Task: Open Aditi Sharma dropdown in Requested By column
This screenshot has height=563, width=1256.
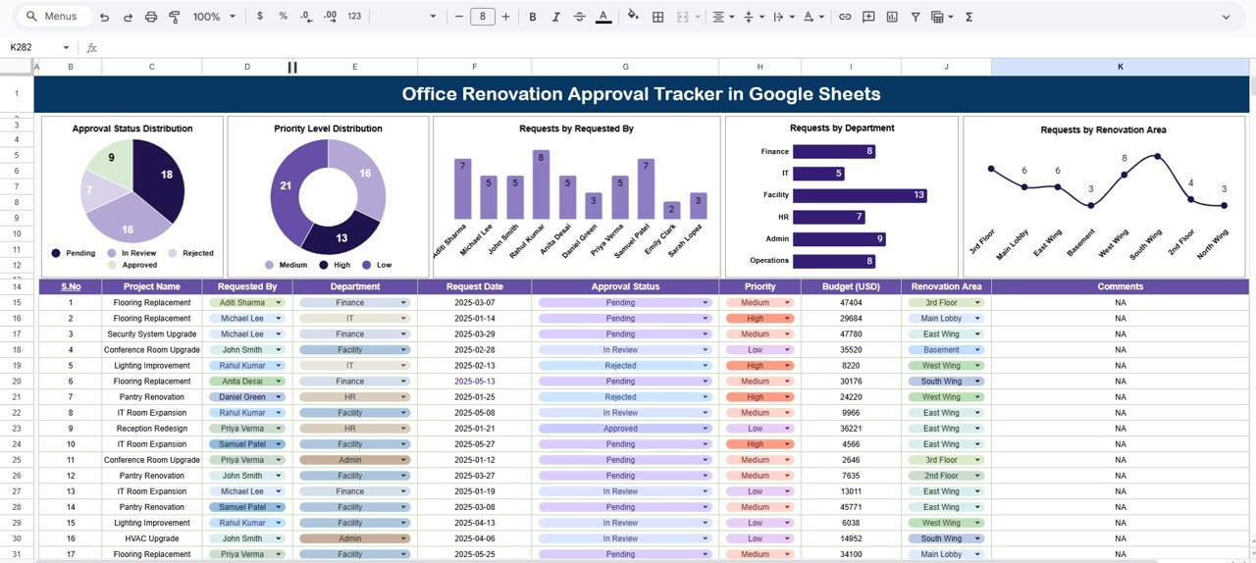Action: pos(279,303)
